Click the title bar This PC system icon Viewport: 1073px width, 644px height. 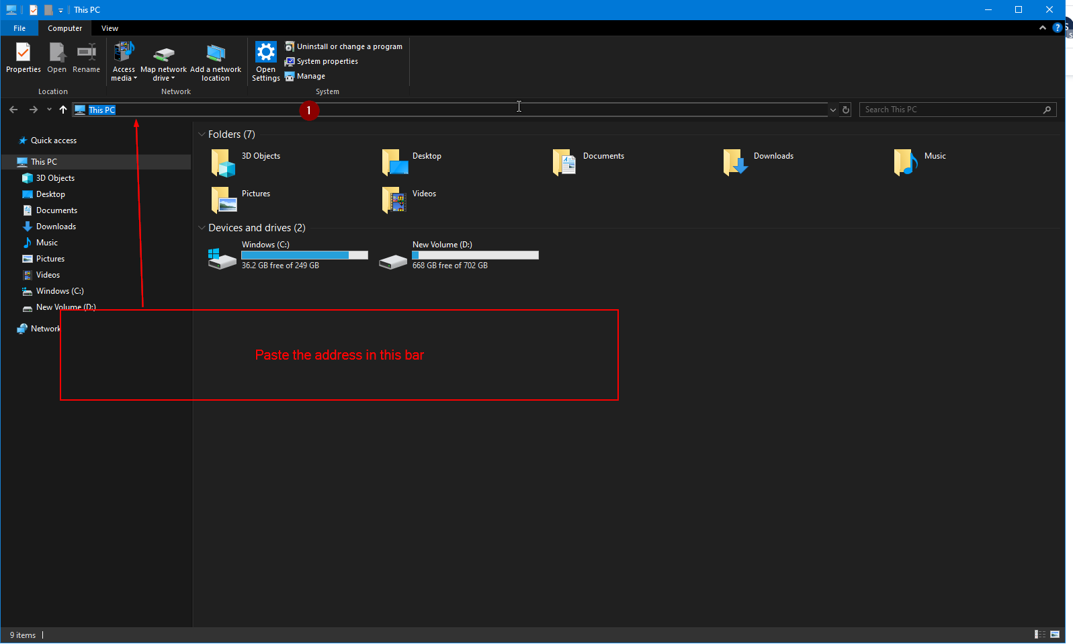pos(11,9)
